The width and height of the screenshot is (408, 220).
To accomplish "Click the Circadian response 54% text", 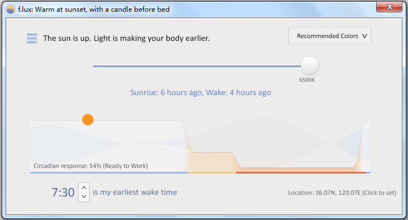I will pos(91,166).
